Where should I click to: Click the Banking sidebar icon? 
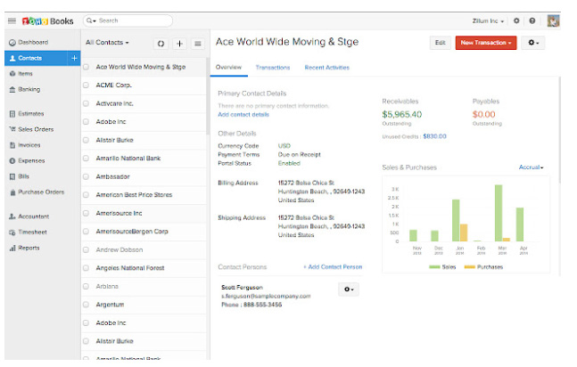tap(12, 89)
